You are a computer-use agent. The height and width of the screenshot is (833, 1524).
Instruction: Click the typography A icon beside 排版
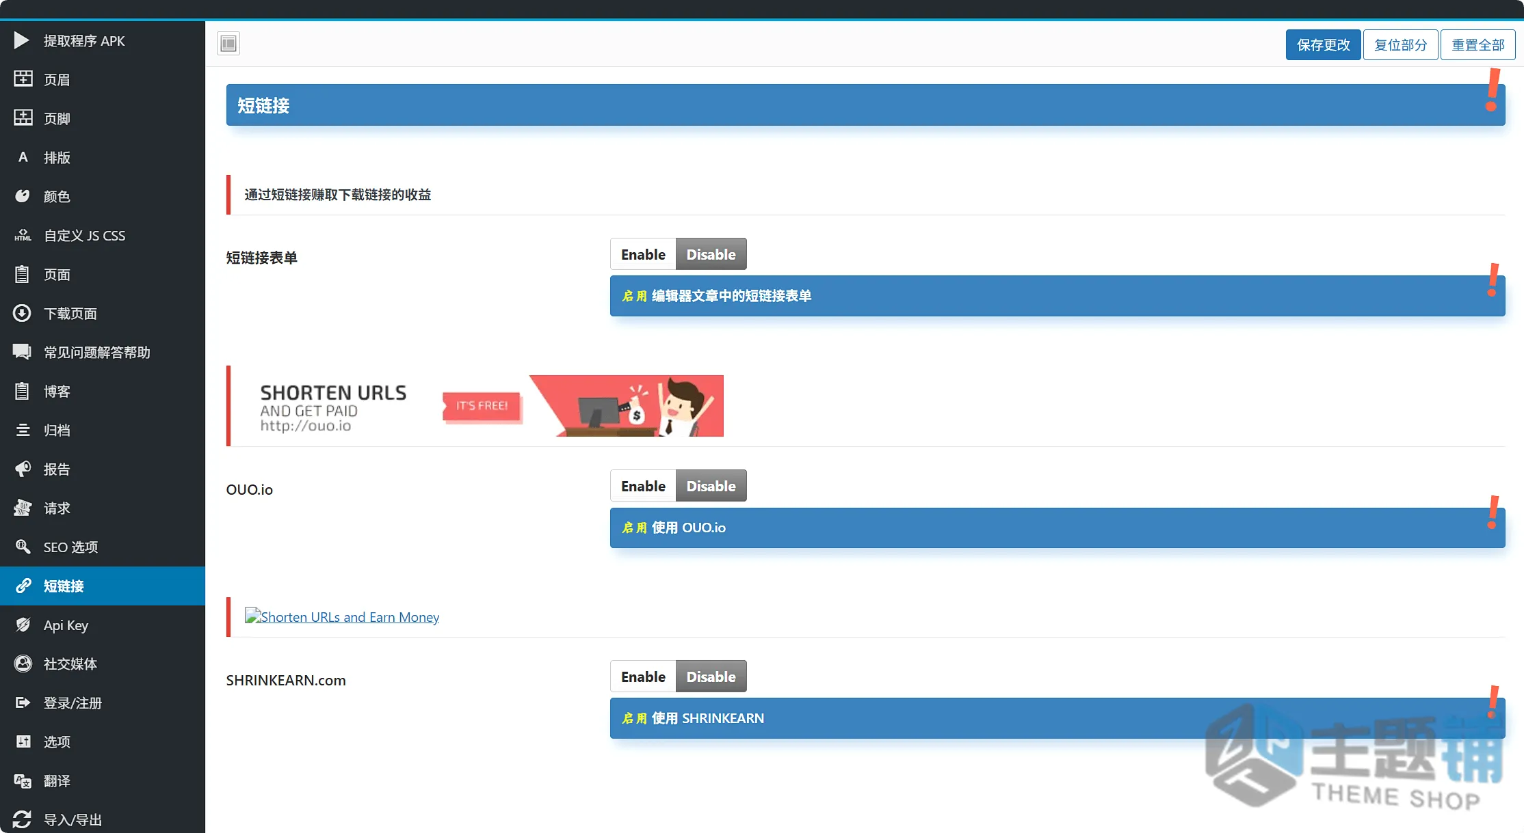[23, 157]
